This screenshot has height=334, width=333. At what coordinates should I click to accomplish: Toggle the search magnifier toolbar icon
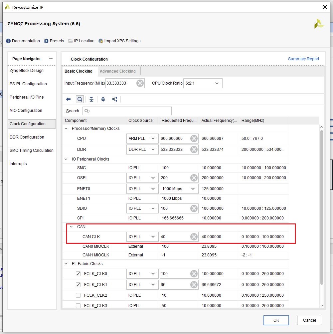80,99
